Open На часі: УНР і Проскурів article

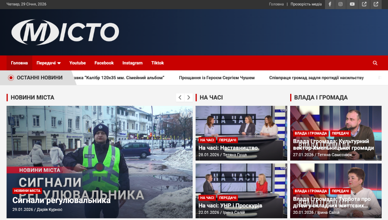coord(230,206)
